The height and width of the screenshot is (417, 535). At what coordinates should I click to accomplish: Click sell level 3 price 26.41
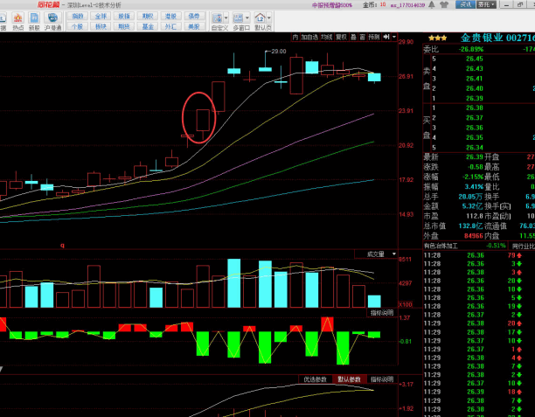pos(475,79)
